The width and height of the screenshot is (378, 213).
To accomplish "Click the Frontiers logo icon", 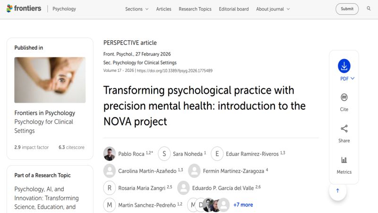I will (x=9, y=9).
